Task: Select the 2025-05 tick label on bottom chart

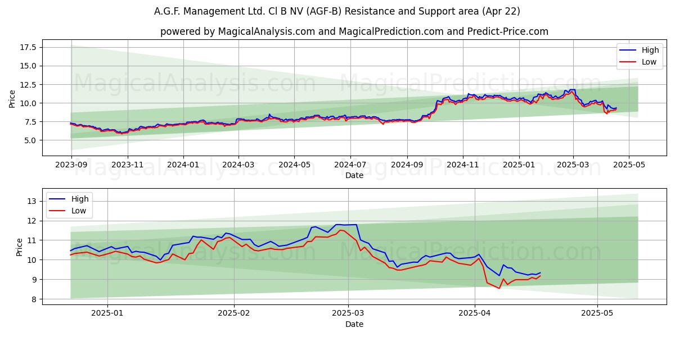Action: (x=597, y=313)
